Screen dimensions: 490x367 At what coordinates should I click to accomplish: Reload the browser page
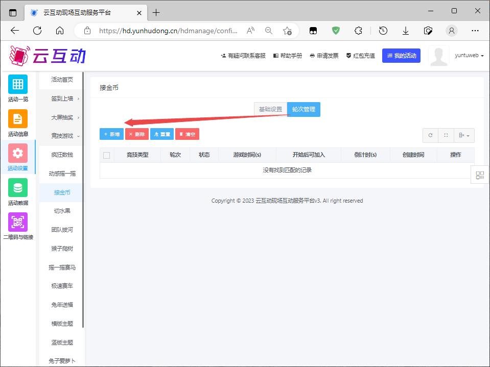(37, 31)
